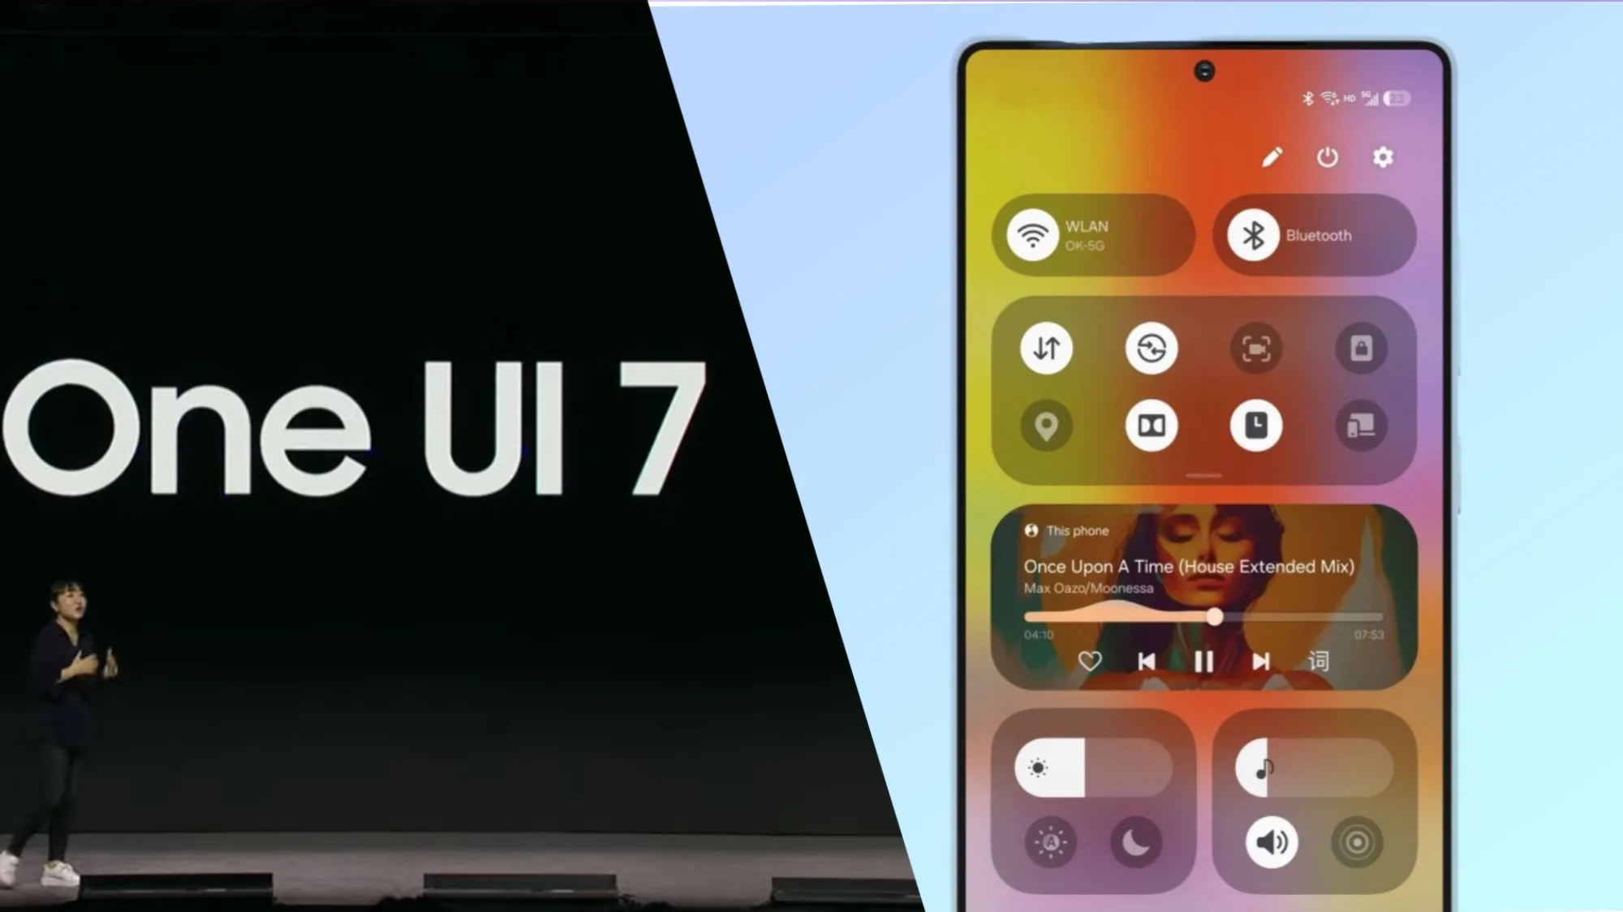
Task: Toggle dark mode enable/disable
Action: (1138, 843)
